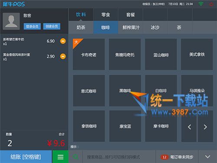The image size is (217, 163).
Task: Open the 12 unsynced orders notice
Action: point(177,157)
